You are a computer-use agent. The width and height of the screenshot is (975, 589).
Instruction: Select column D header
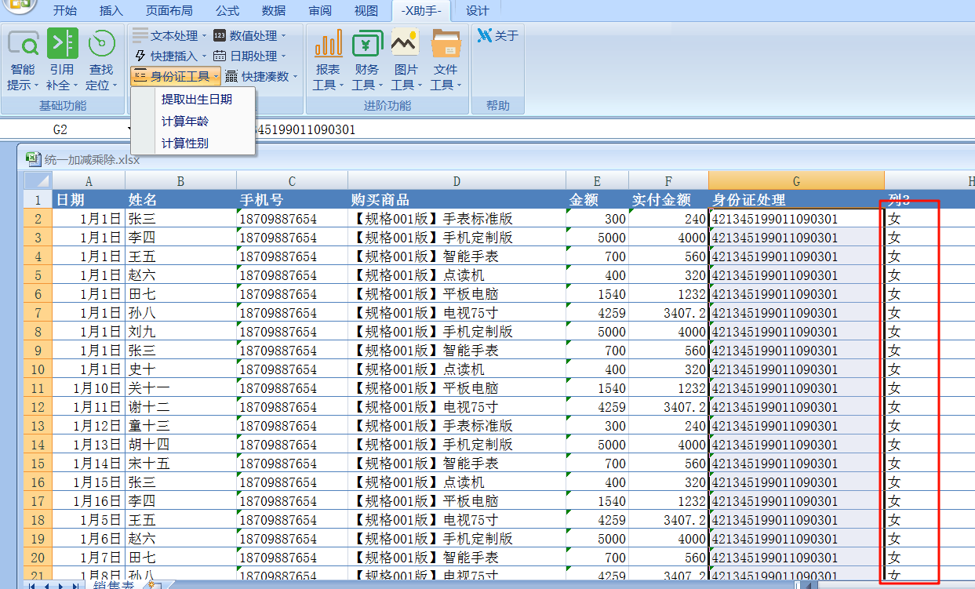(457, 181)
